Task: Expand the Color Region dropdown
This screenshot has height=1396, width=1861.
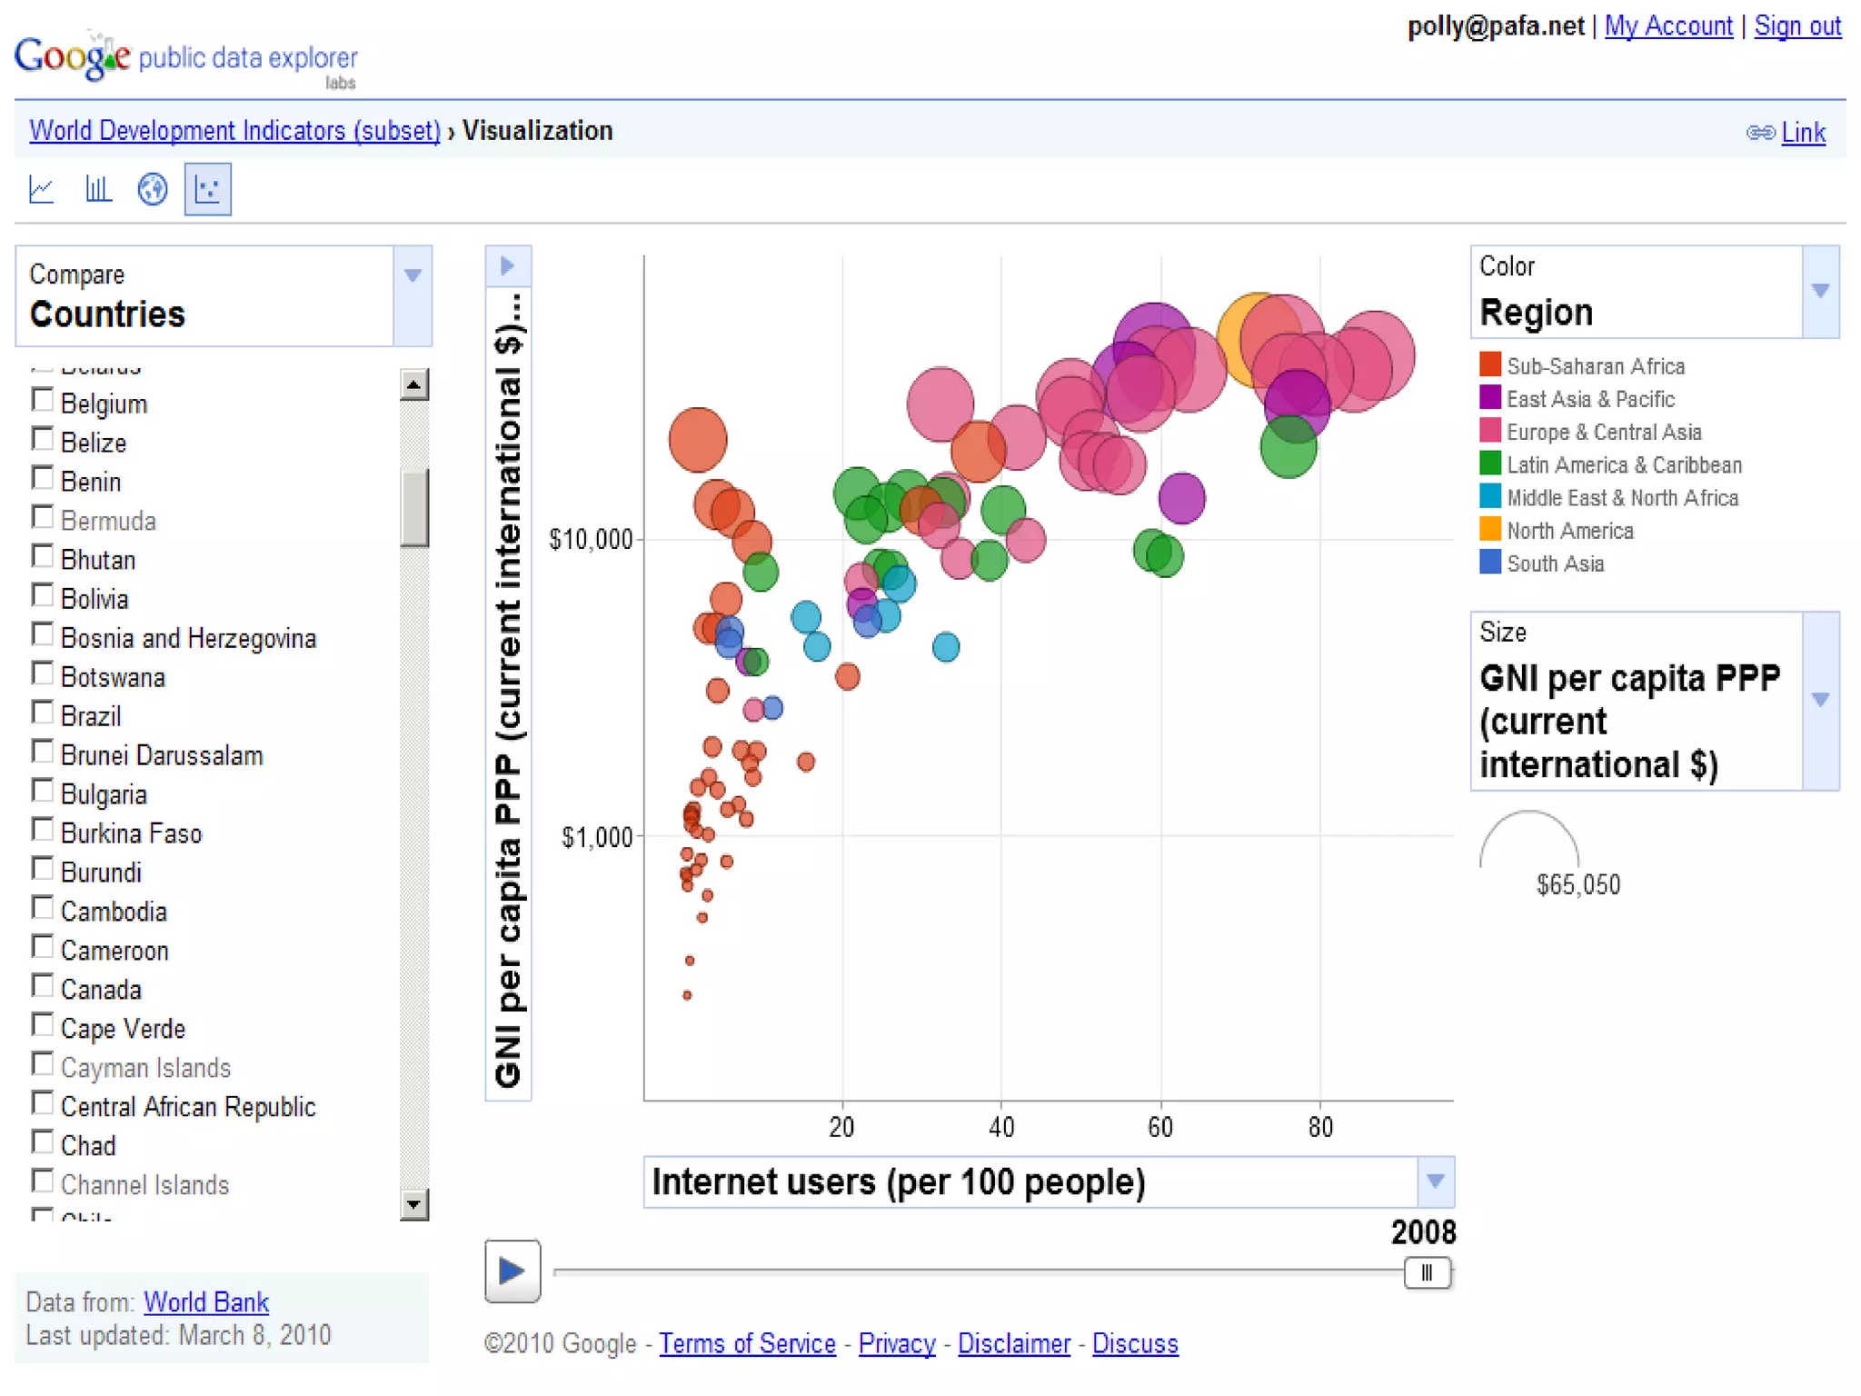Action: point(1820,291)
